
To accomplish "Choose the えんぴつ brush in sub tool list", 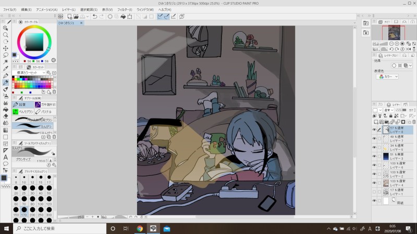I will pyautogui.click(x=33, y=126).
